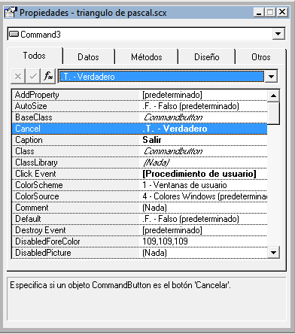Viewport: 295px width, 334px height.
Task: Click the Default .F. - Falso value
Action: pos(190,219)
